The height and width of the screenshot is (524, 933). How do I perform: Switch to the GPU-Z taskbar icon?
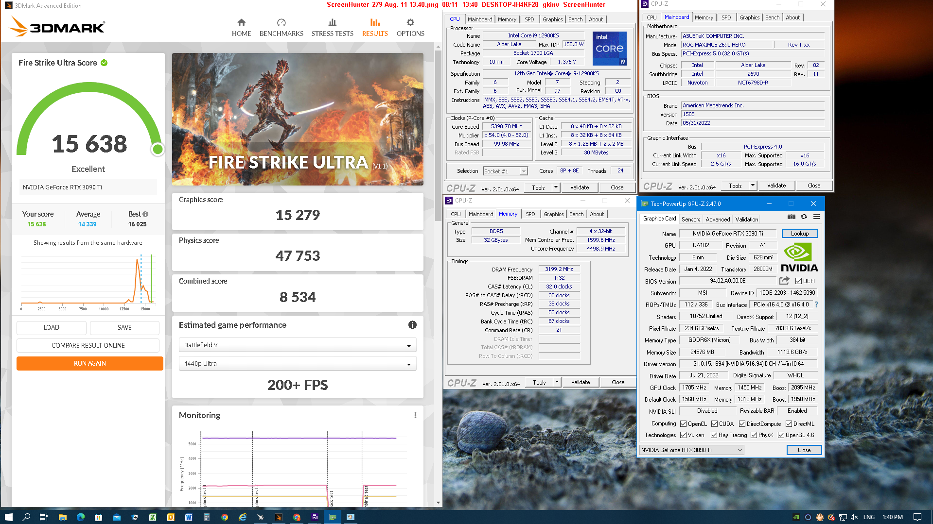(x=333, y=517)
